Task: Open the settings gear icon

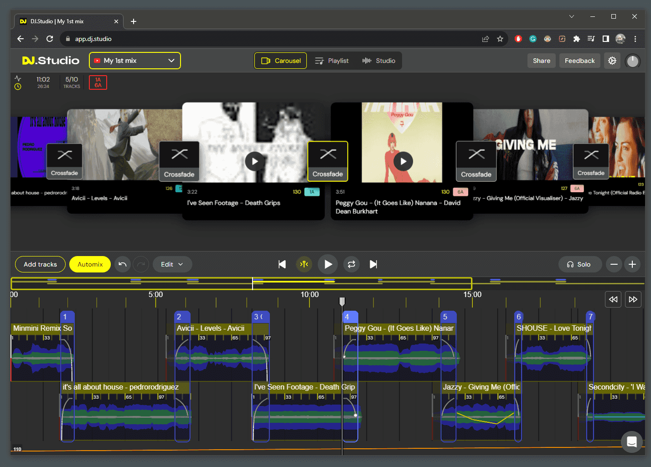Action: coord(612,61)
